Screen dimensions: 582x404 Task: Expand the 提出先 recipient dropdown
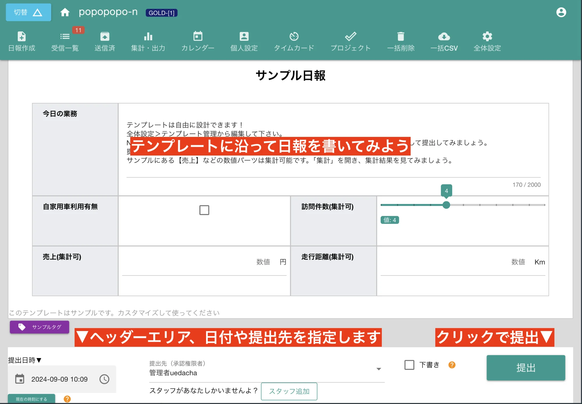pyautogui.click(x=379, y=369)
